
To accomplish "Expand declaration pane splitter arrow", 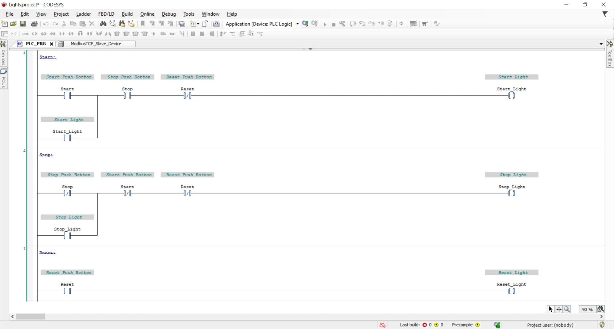I will coord(310,49).
